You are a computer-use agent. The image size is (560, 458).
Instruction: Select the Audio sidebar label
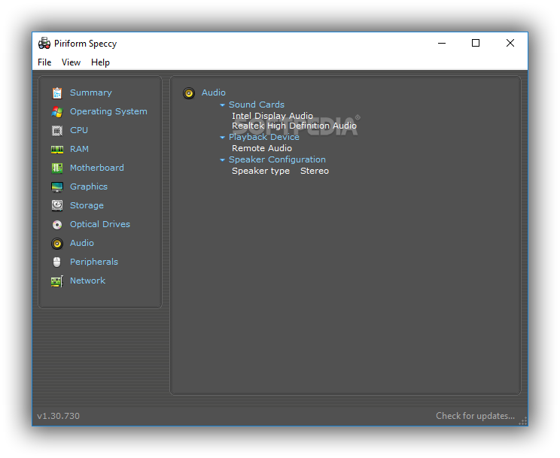82,243
